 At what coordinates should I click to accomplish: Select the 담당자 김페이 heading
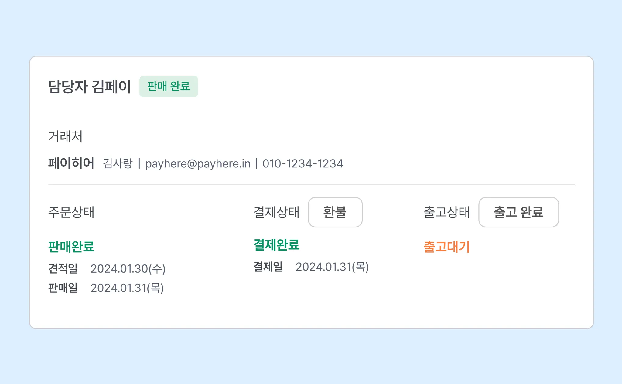90,87
